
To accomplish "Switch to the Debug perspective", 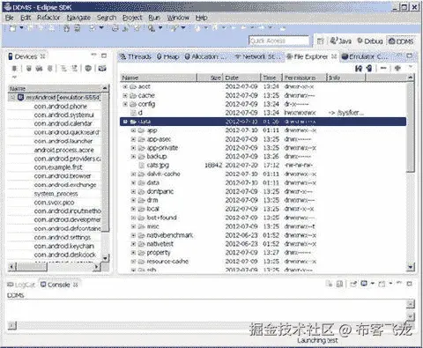I will (370, 41).
